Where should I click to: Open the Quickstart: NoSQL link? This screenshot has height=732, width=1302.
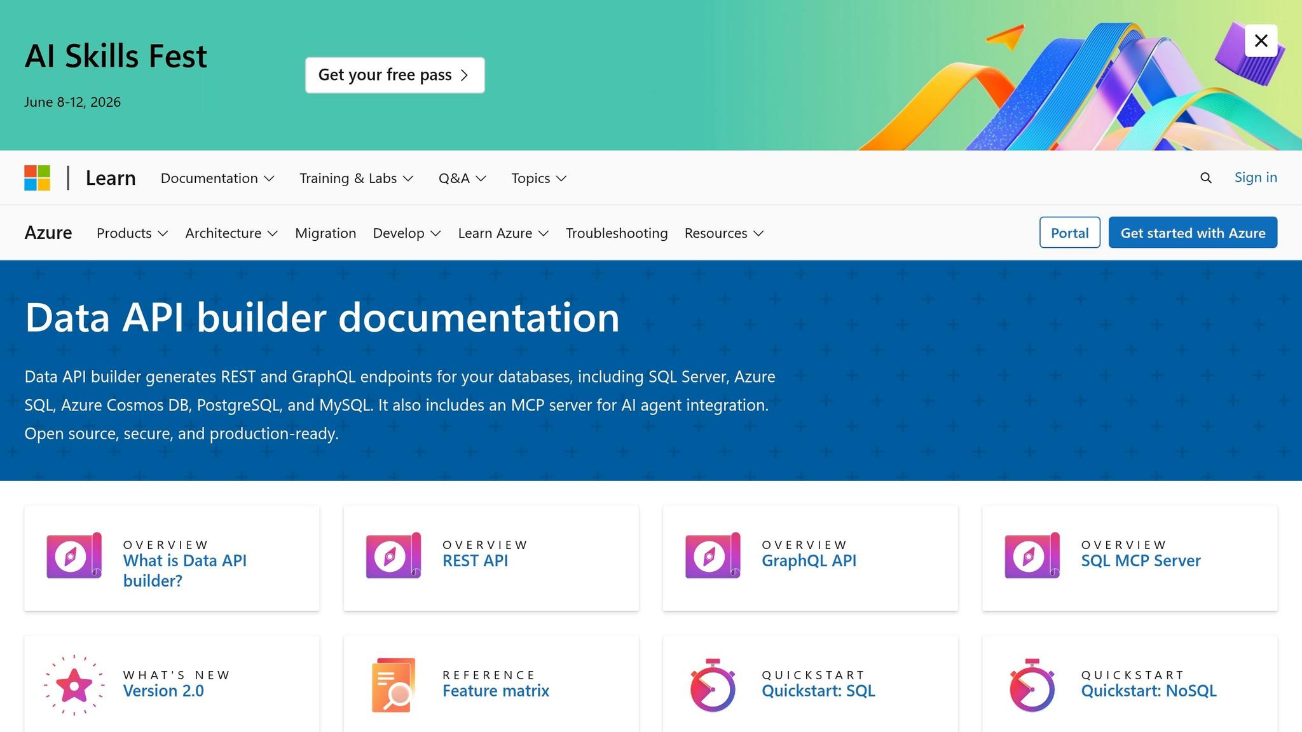click(1149, 691)
